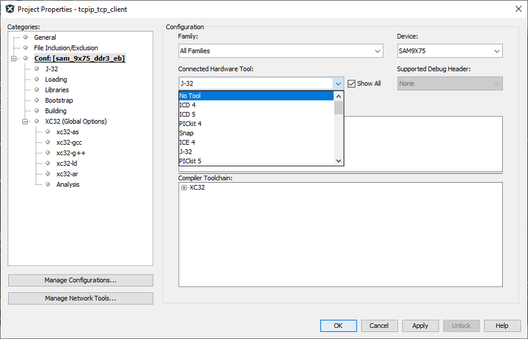Choose ICE 4 from tool list
The height and width of the screenshot is (339, 528).
tap(256, 142)
